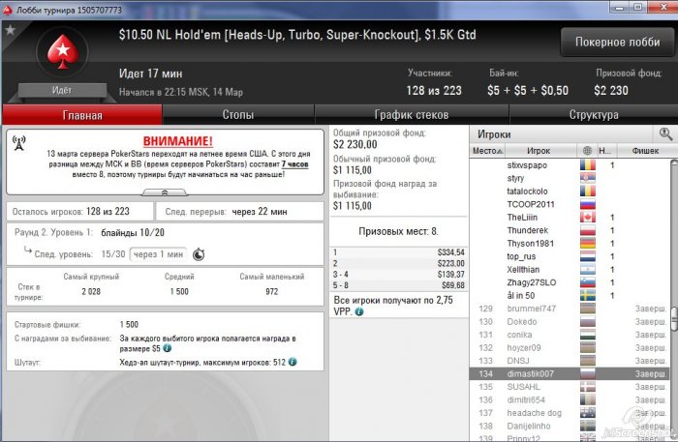Open the График стеков tab
This screenshot has width=678, height=442.
[412, 115]
